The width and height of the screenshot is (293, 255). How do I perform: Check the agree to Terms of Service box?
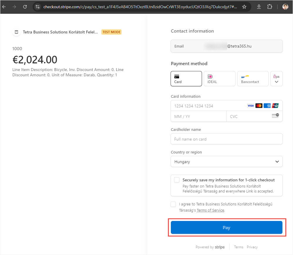(x=174, y=204)
